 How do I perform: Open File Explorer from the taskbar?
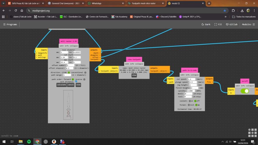(x=21, y=142)
